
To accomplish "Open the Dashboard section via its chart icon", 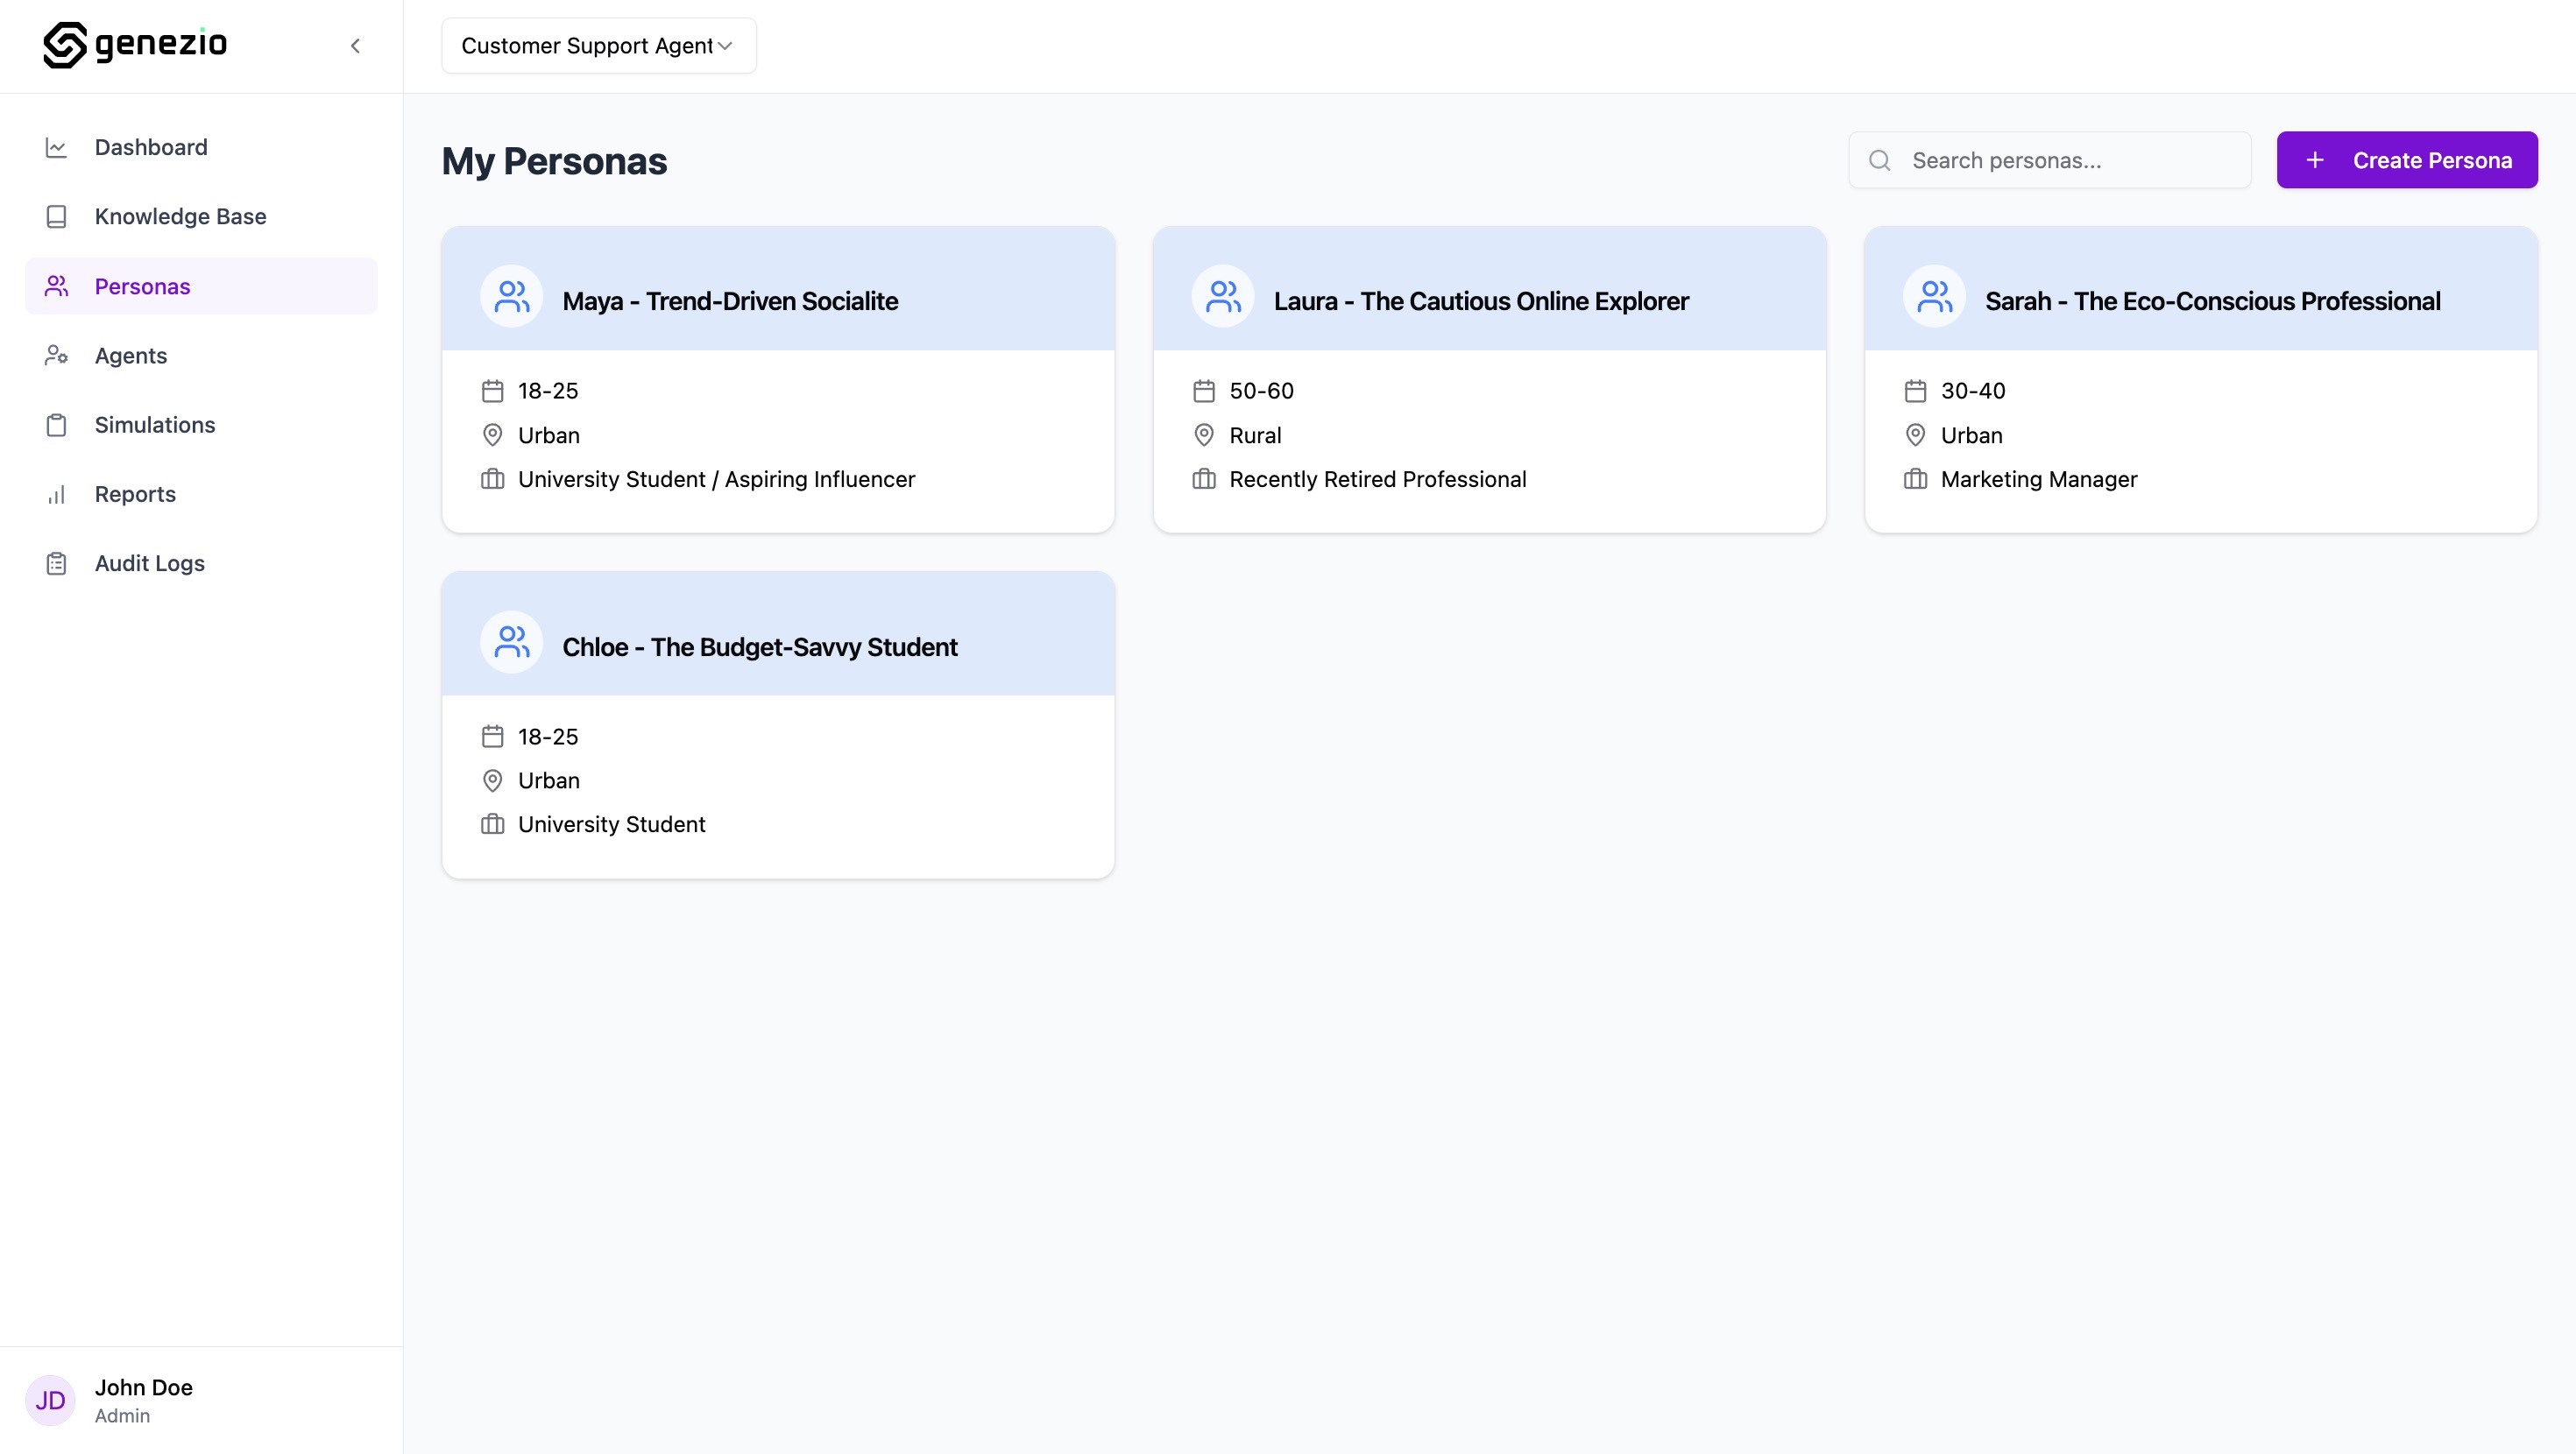I will [x=56, y=146].
